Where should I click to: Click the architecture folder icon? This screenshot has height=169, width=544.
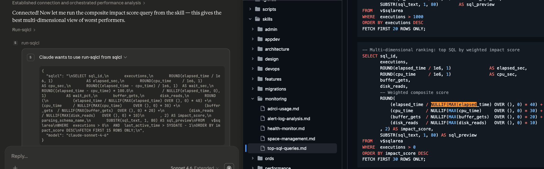(x=260, y=49)
